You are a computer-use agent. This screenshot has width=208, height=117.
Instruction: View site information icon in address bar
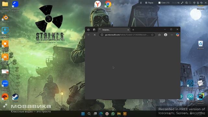click(102, 35)
